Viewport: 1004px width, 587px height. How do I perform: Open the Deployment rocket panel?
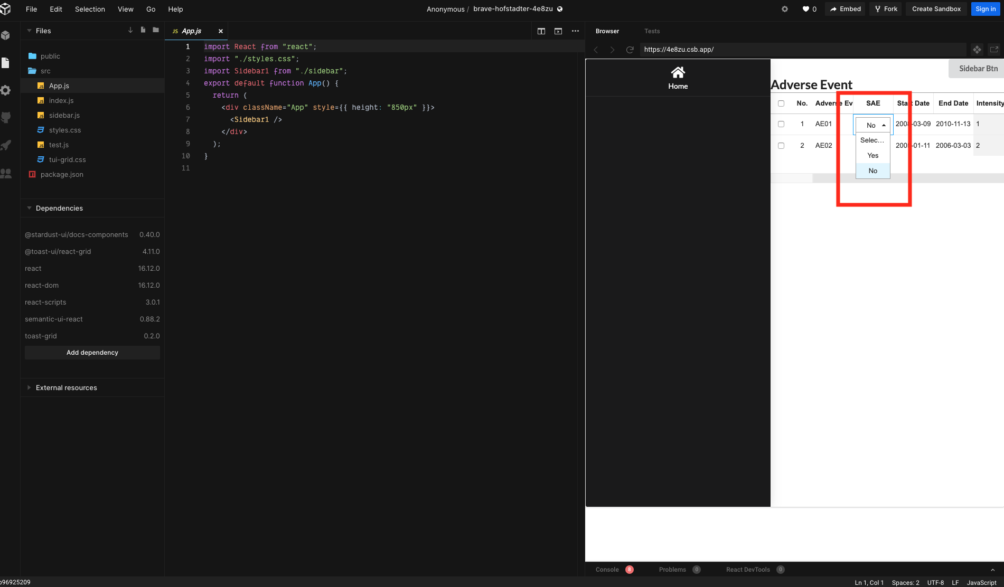click(x=6, y=146)
